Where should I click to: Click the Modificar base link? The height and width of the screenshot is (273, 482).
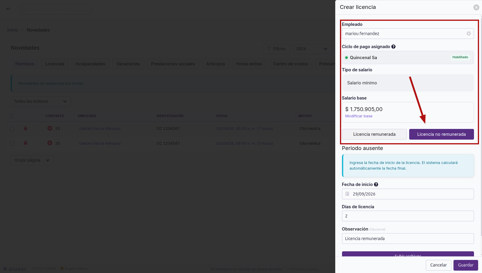tap(359, 116)
